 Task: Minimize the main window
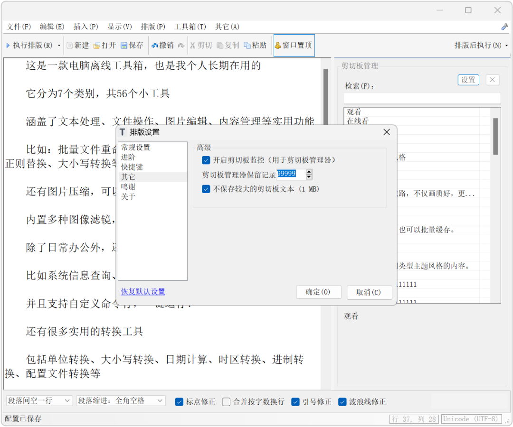440,10
